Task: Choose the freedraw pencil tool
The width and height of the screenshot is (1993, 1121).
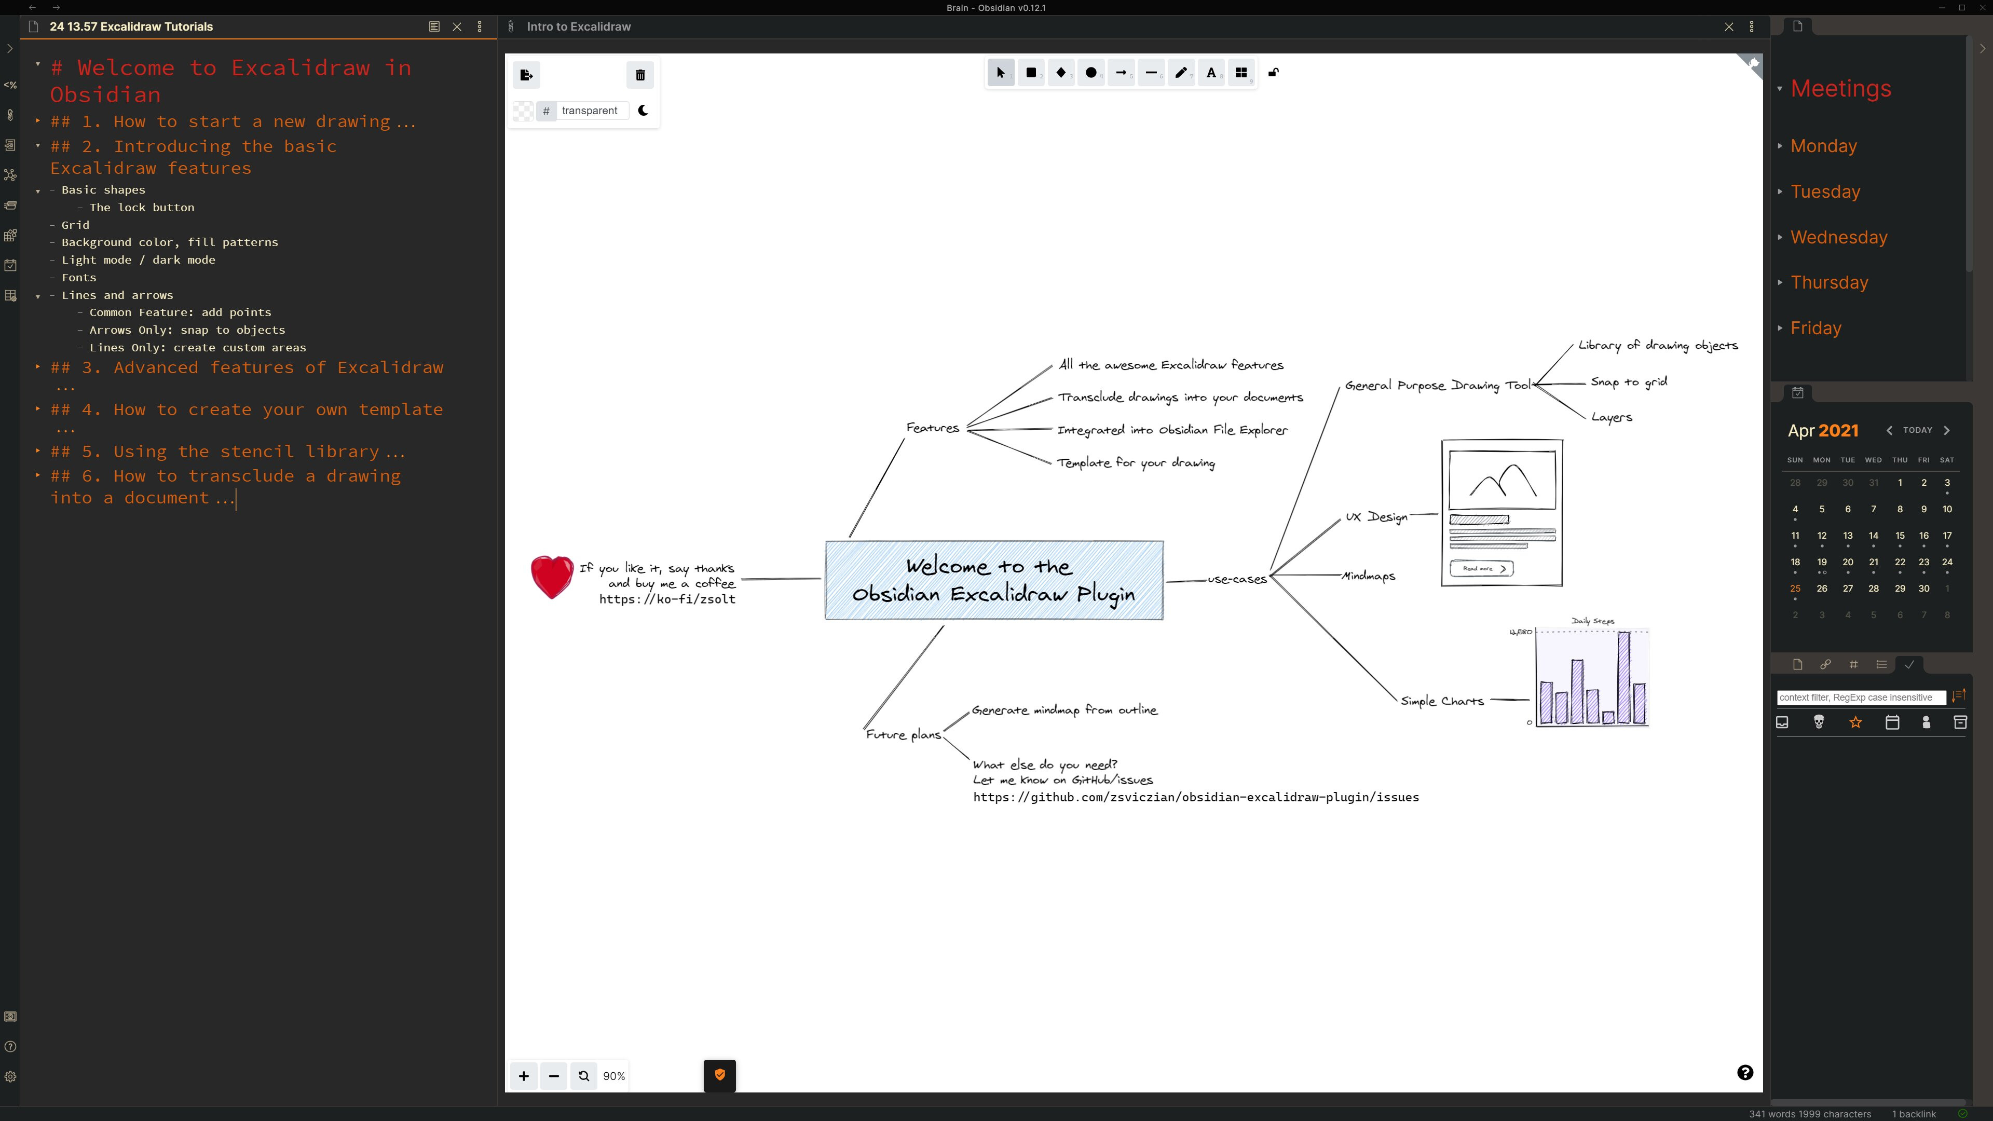Action: click(x=1181, y=73)
